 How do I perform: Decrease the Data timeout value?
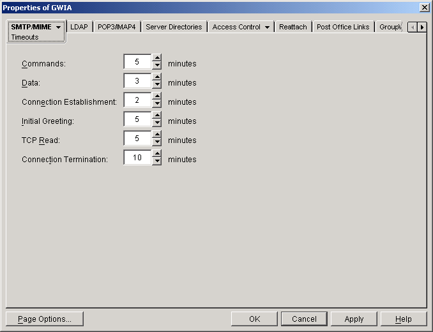[157, 84]
